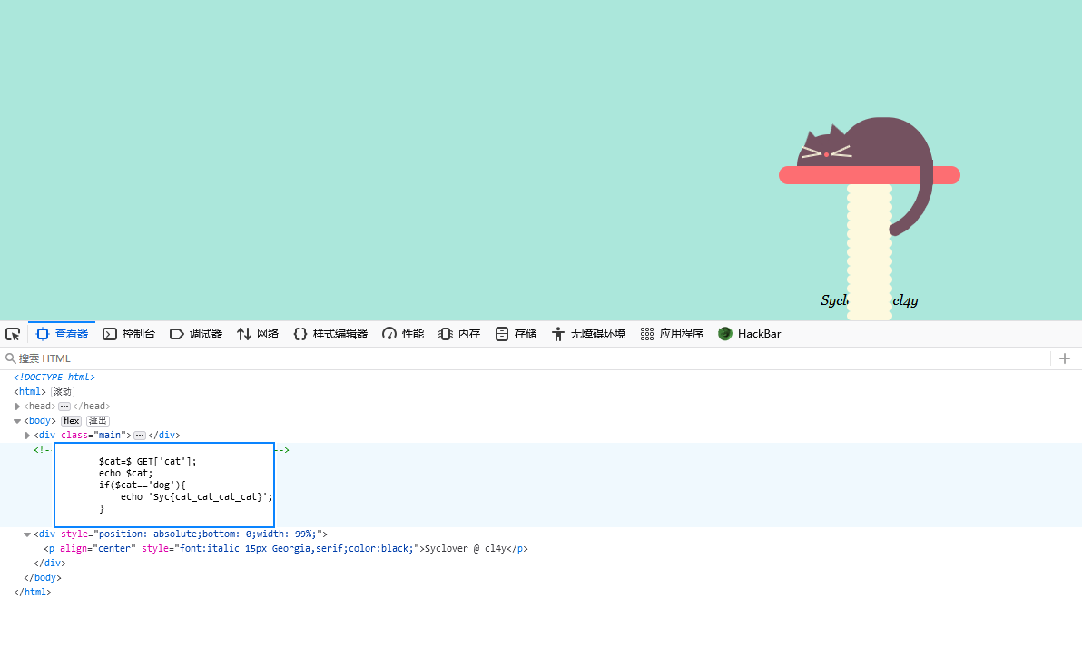Screen dimensions: 1082x657
Task: Click the 滚动 scroll badge on html
Action: 62,392
